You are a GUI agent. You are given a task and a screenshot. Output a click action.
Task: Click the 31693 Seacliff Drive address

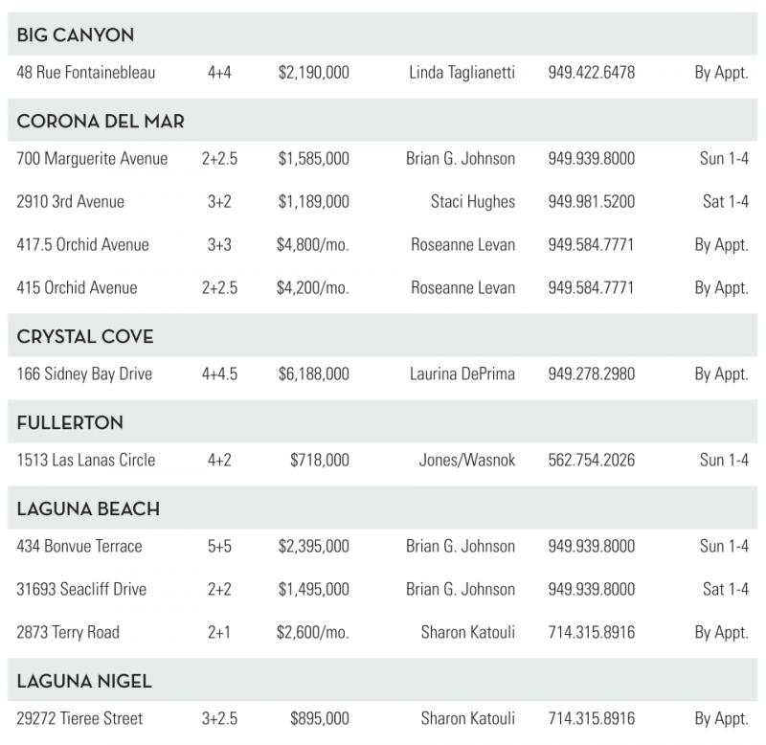[x=81, y=590]
